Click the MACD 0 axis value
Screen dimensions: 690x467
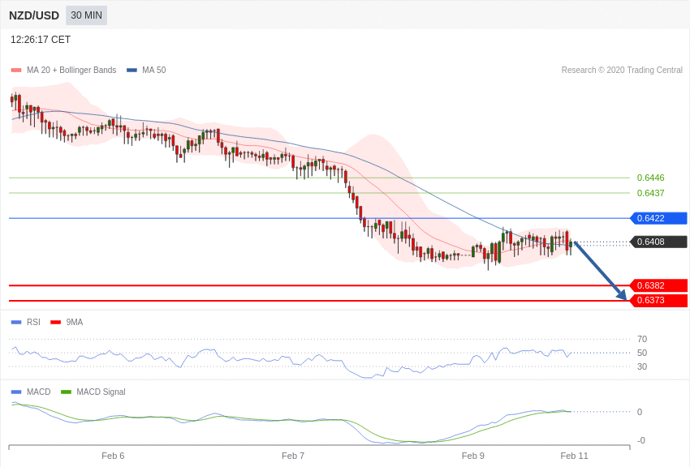click(640, 412)
